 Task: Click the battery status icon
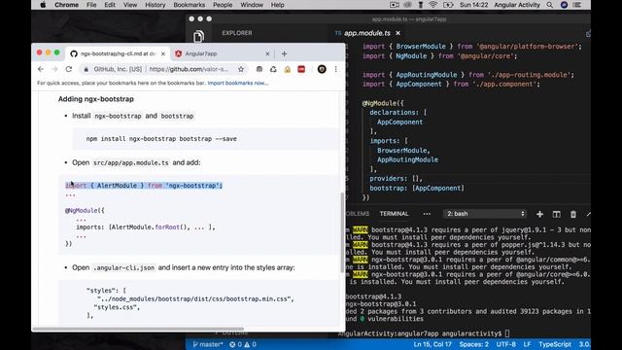pyautogui.click(x=448, y=5)
